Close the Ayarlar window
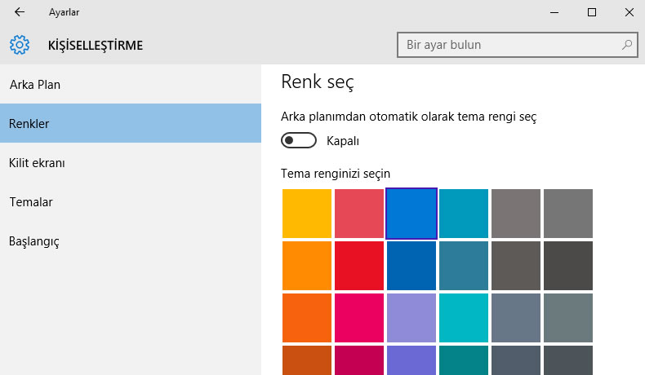The image size is (645, 375). [629, 12]
